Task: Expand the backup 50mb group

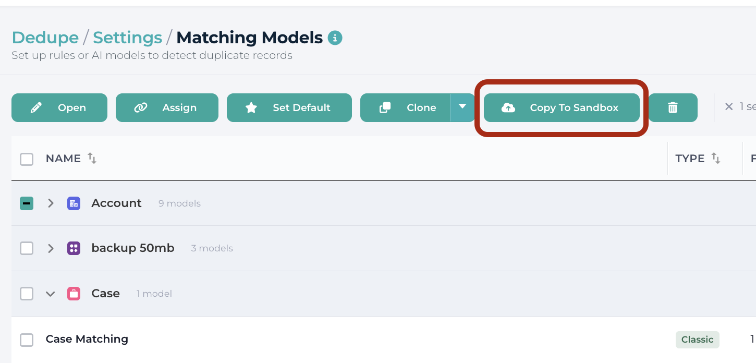Action: (51, 248)
